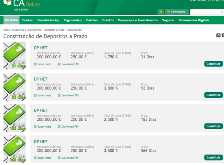
Task: Open the Documentos Digitais menu
Action: pos(194,20)
